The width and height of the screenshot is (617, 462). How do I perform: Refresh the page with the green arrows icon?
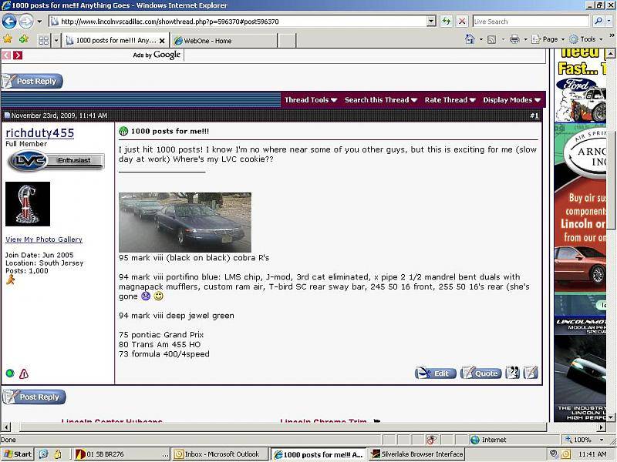point(447,22)
